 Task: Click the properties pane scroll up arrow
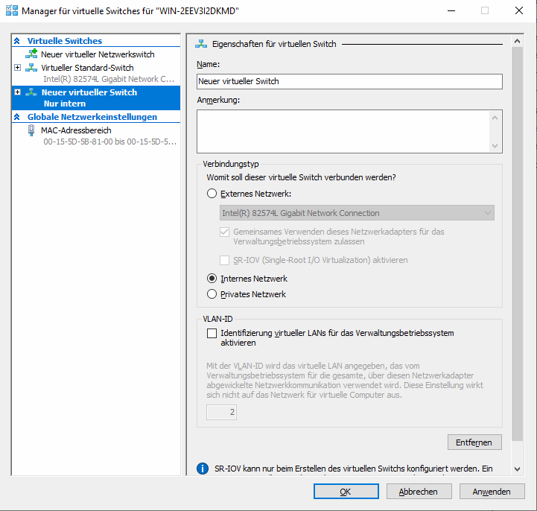[517, 42]
